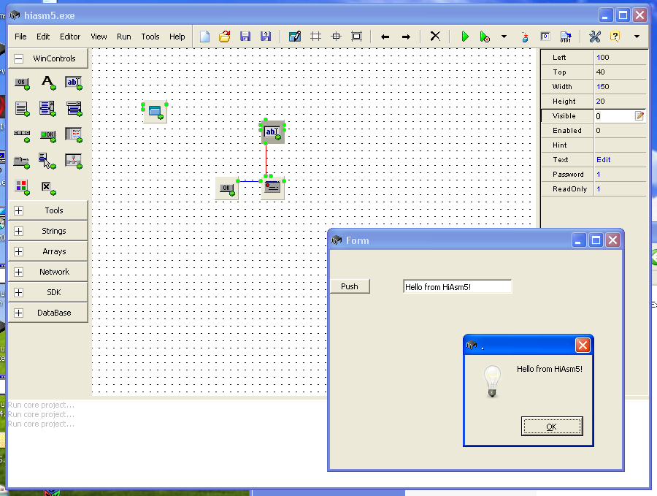The image size is (657, 496).
Task: Expand the Tools palette group
Action: [18, 210]
